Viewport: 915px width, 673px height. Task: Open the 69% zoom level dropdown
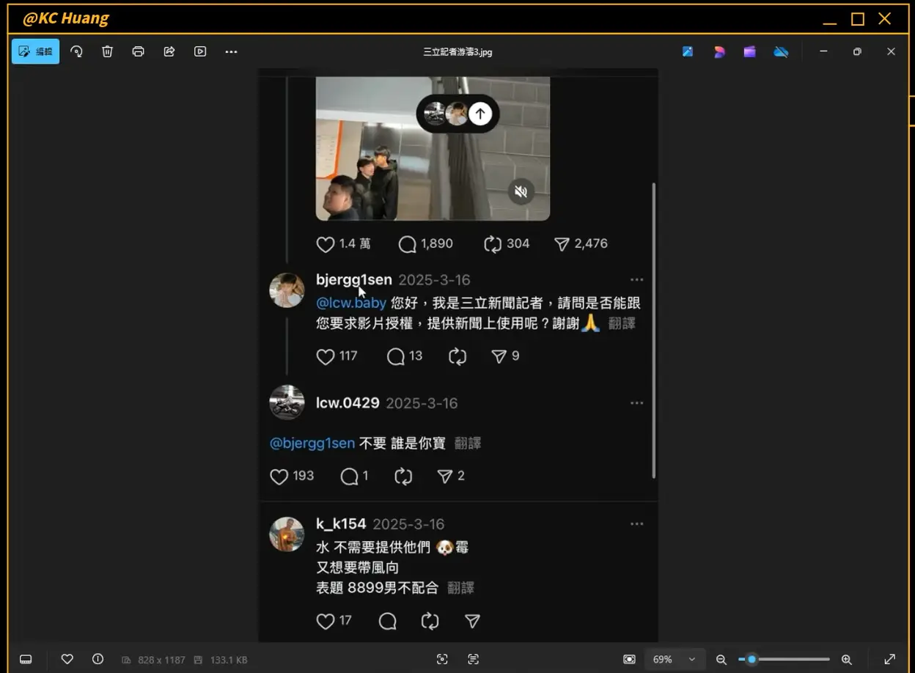[675, 659]
